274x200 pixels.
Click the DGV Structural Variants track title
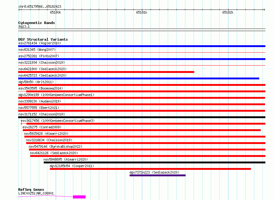coord(43,39)
